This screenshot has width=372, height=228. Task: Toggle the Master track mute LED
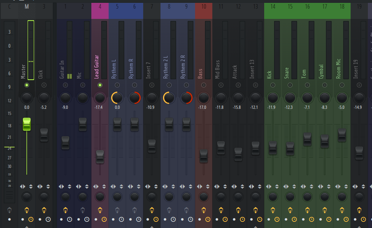coord(27,85)
